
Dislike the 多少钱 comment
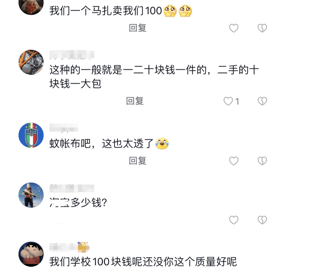pyautogui.click(x=262, y=220)
